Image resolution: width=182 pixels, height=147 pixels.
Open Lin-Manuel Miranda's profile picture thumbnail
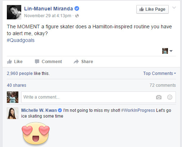[14, 12]
